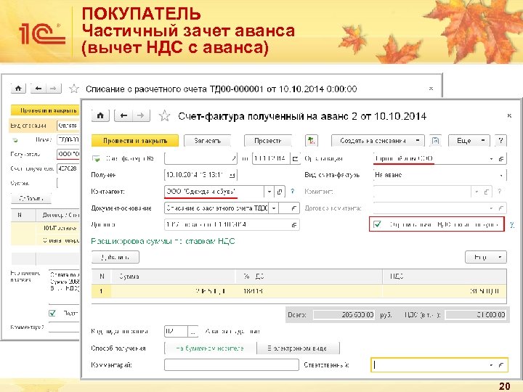Image resolution: width=523 pixels, height=392 pixels.
Task: Open Дт/Кт postings icon in toolbar
Action: point(311,141)
